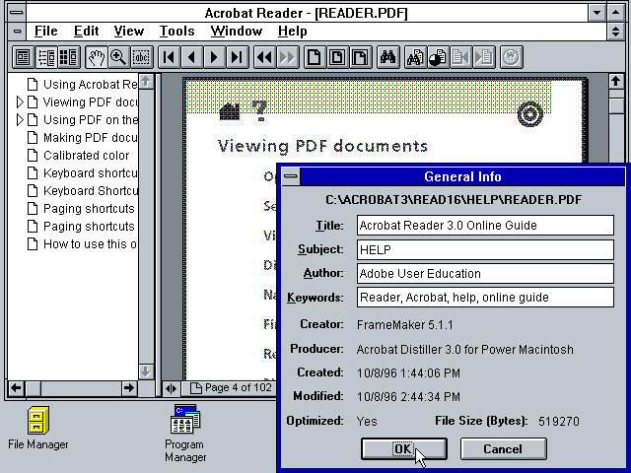
Task: Go to Previous Page arrow
Action: tap(192, 57)
